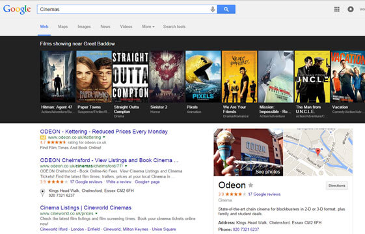Click the Google logo
The height and width of the screenshot is (234, 365).
click(17, 9)
